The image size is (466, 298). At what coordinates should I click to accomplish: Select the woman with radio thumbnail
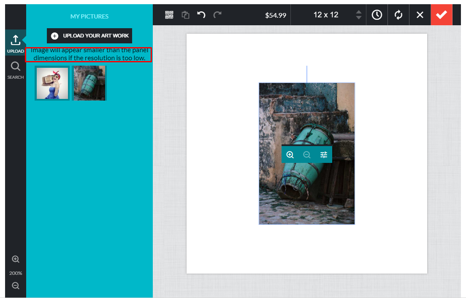[x=52, y=83]
